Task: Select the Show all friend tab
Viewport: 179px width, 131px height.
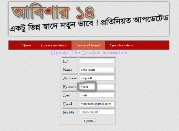Action: [x=88, y=45]
